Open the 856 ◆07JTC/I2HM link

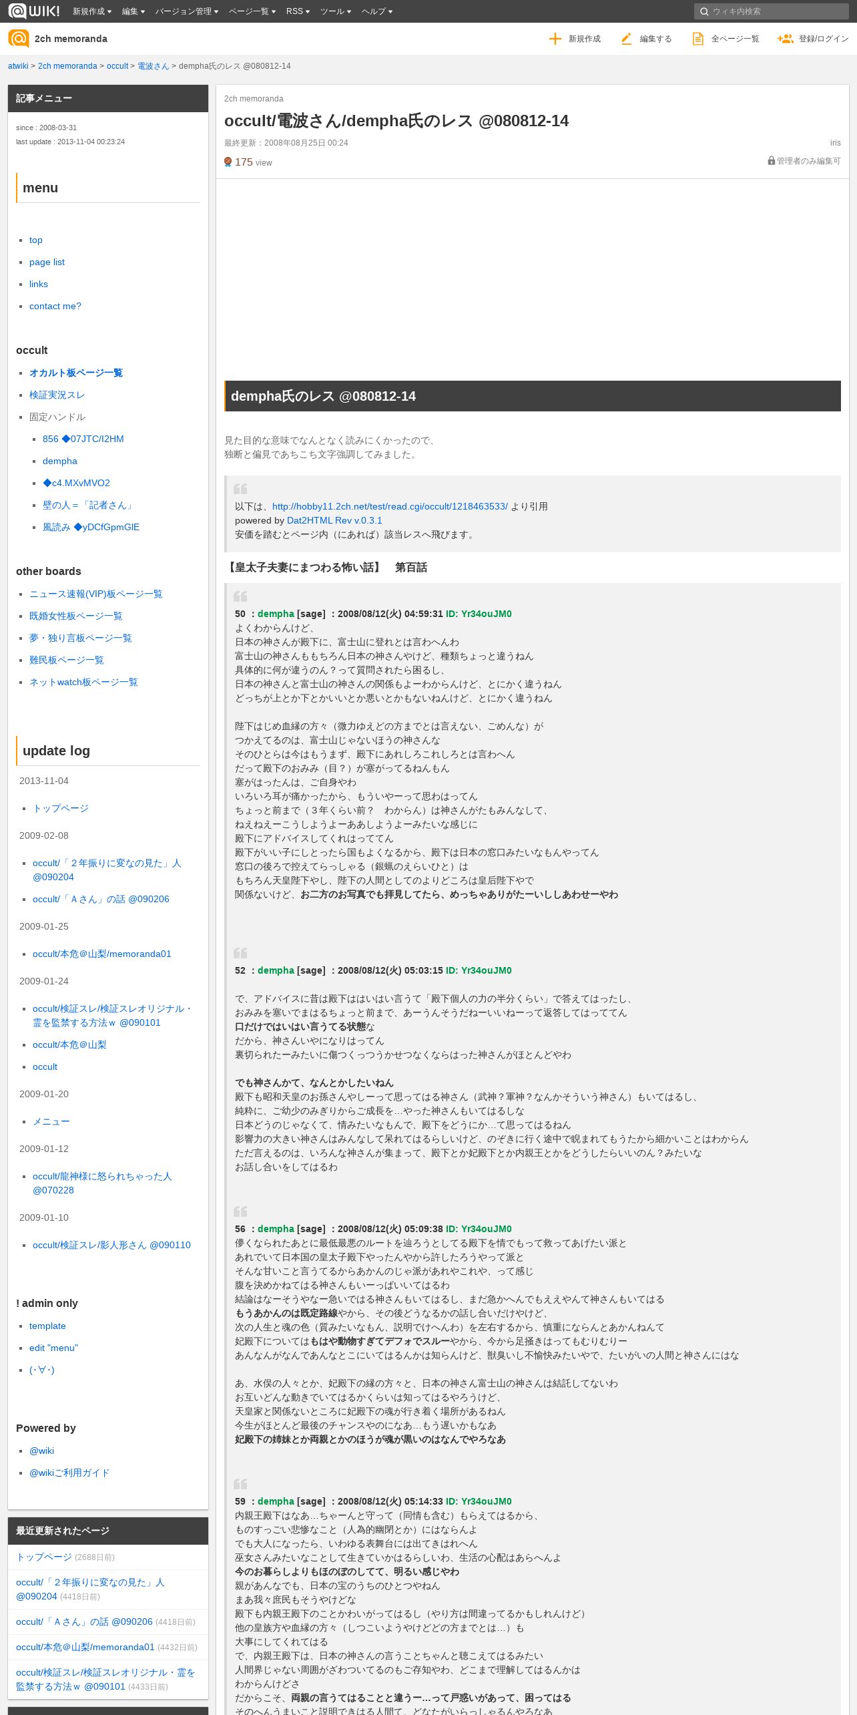coord(83,439)
